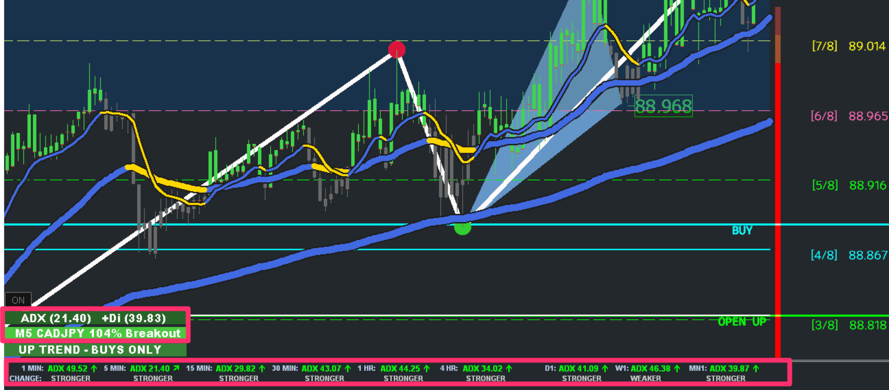889x390 pixels.
Task: Click the up arrow beside 1 MIN ADX 49.52
Action: click(94, 368)
